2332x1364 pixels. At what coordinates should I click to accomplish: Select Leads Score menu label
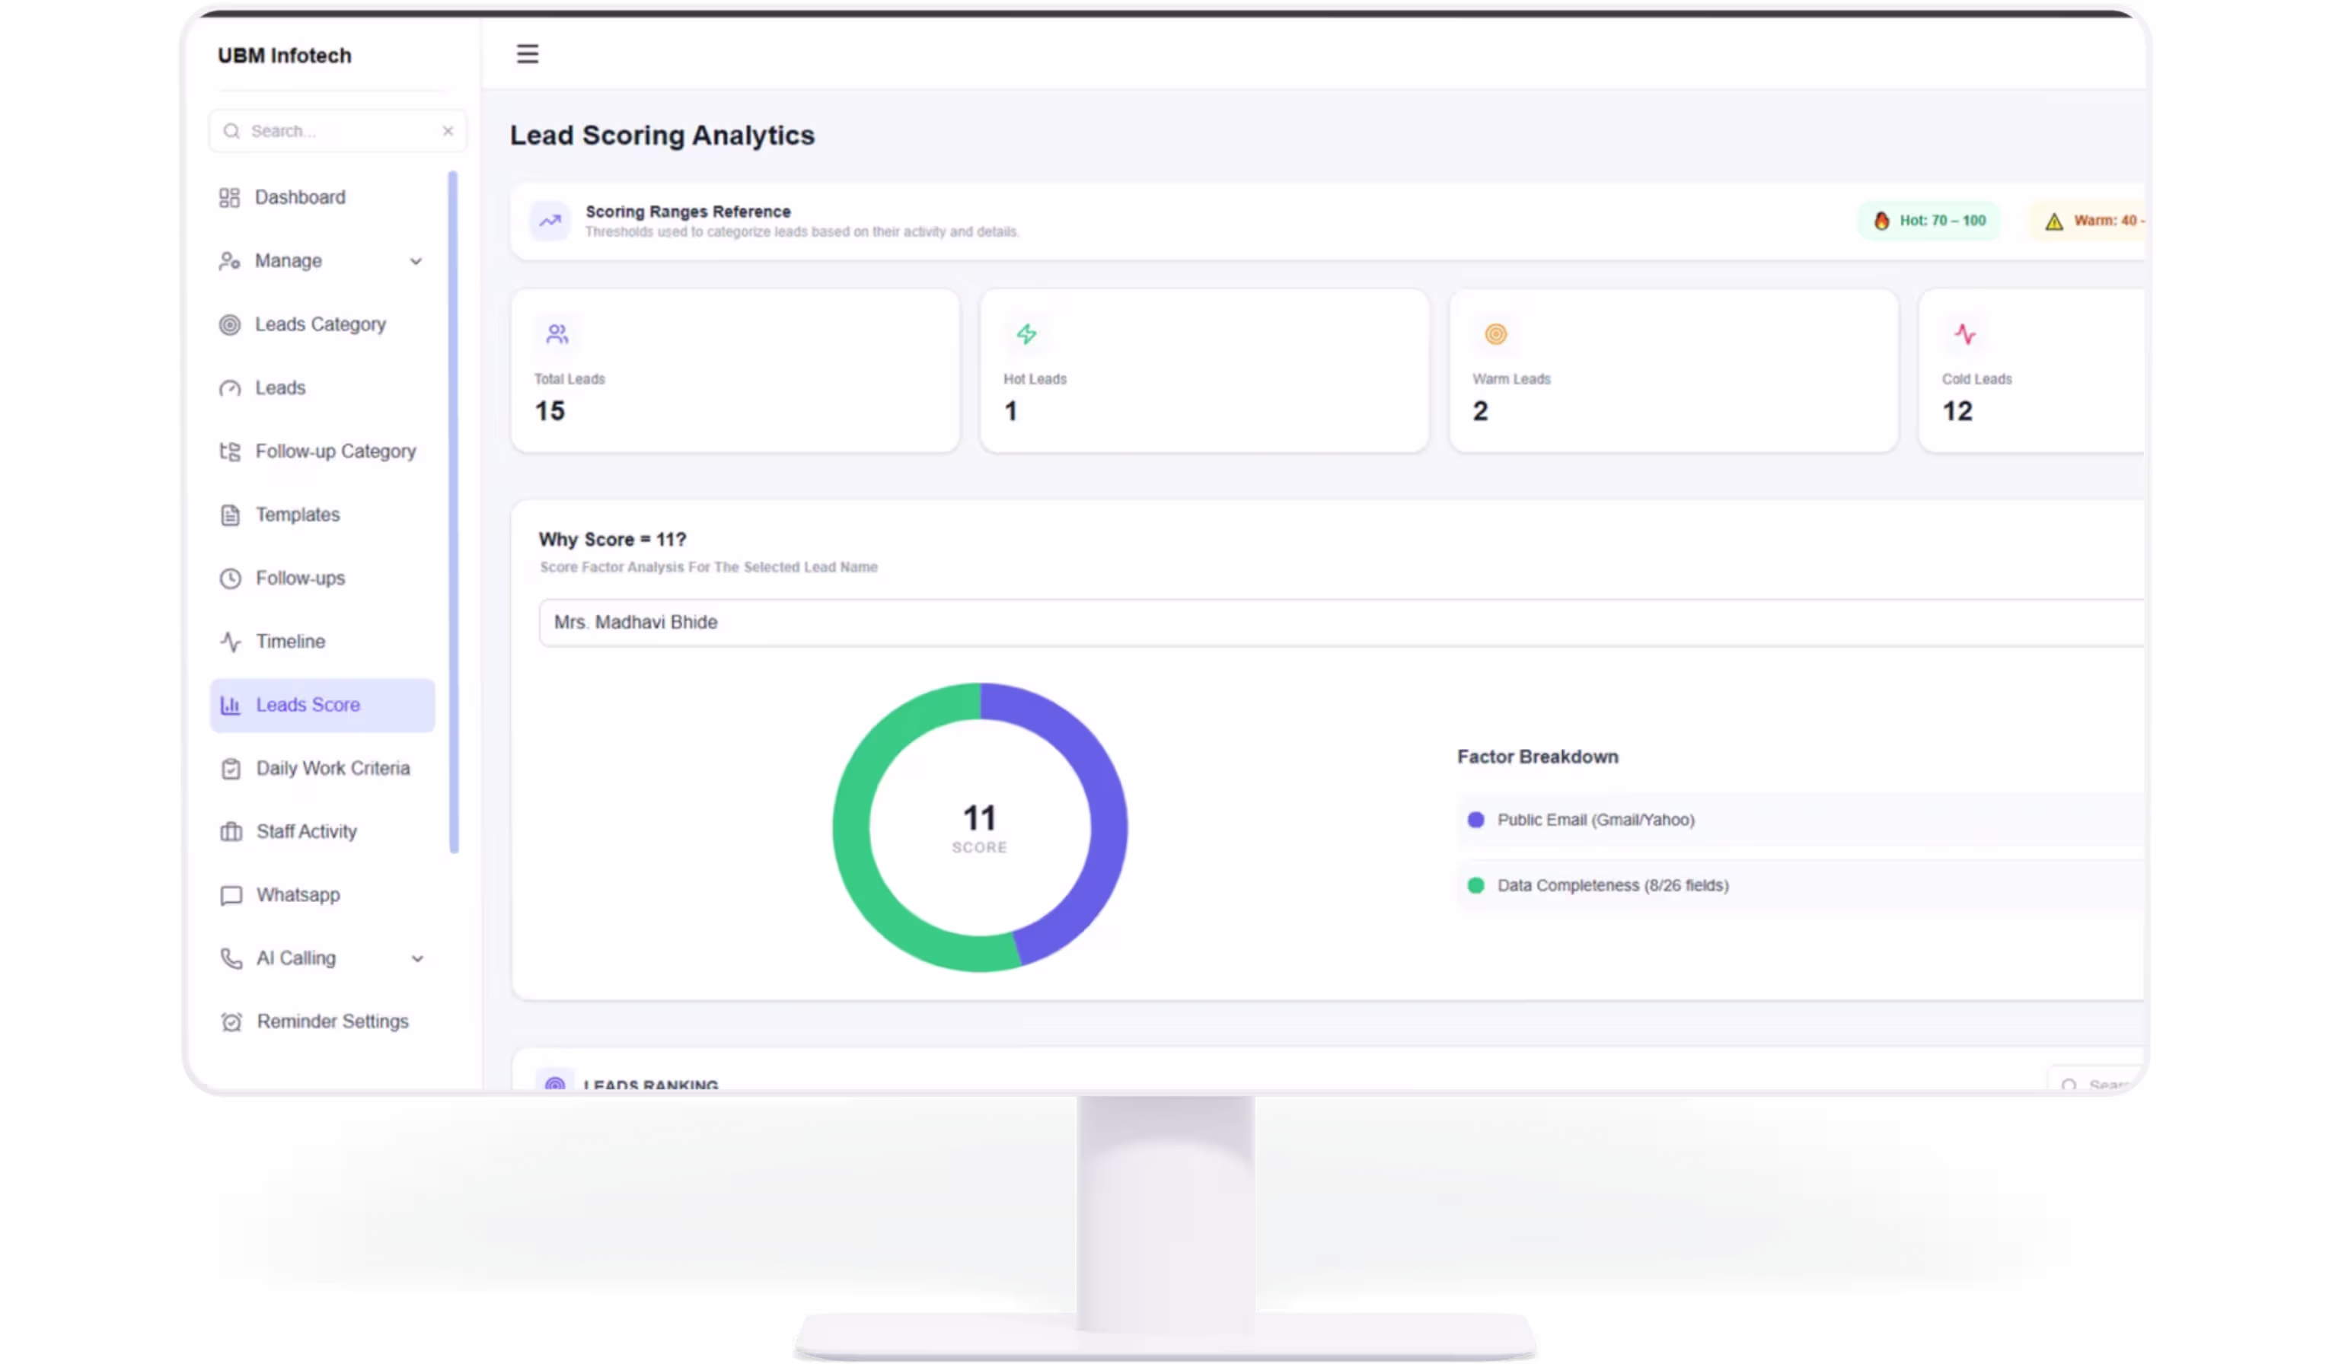[x=308, y=705]
